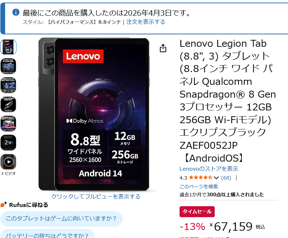Viewport: 288px width, 238px height.
Task: Click the Rufus sparkle icon
Action: pos(4,204)
